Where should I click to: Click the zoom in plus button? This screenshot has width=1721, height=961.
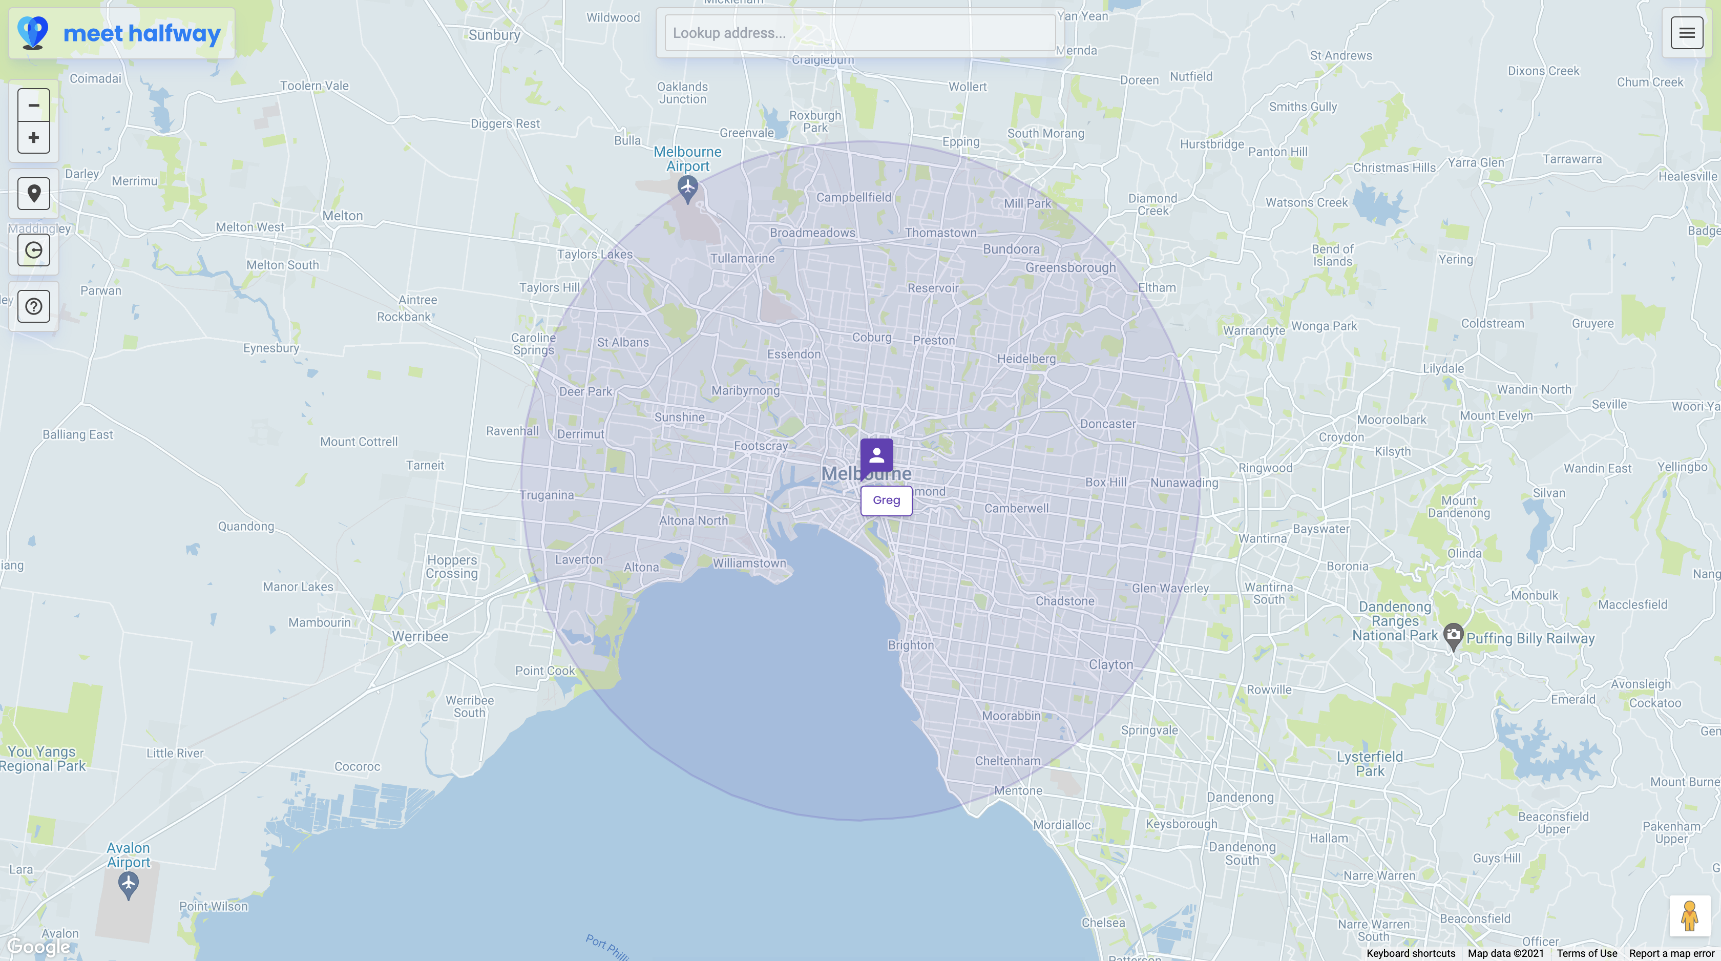tap(33, 138)
